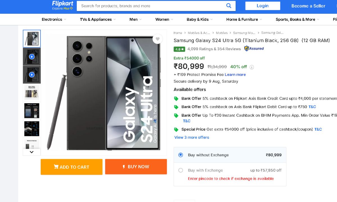Click the product search input field
337x202 pixels.
click(152, 6)
